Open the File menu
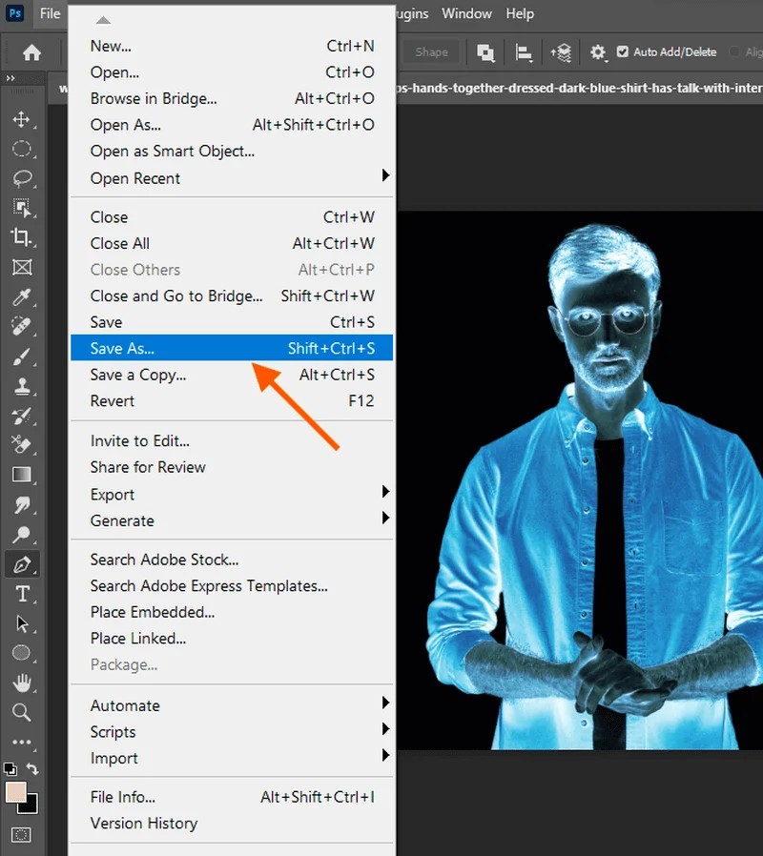The height and width of the screenshot is (856, 763). pos(50,13)
